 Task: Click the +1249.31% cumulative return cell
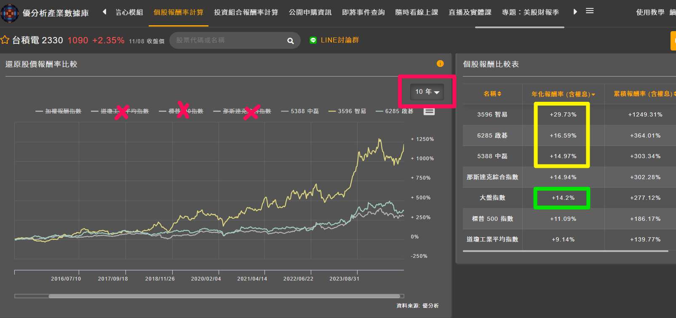click(645, 114)
